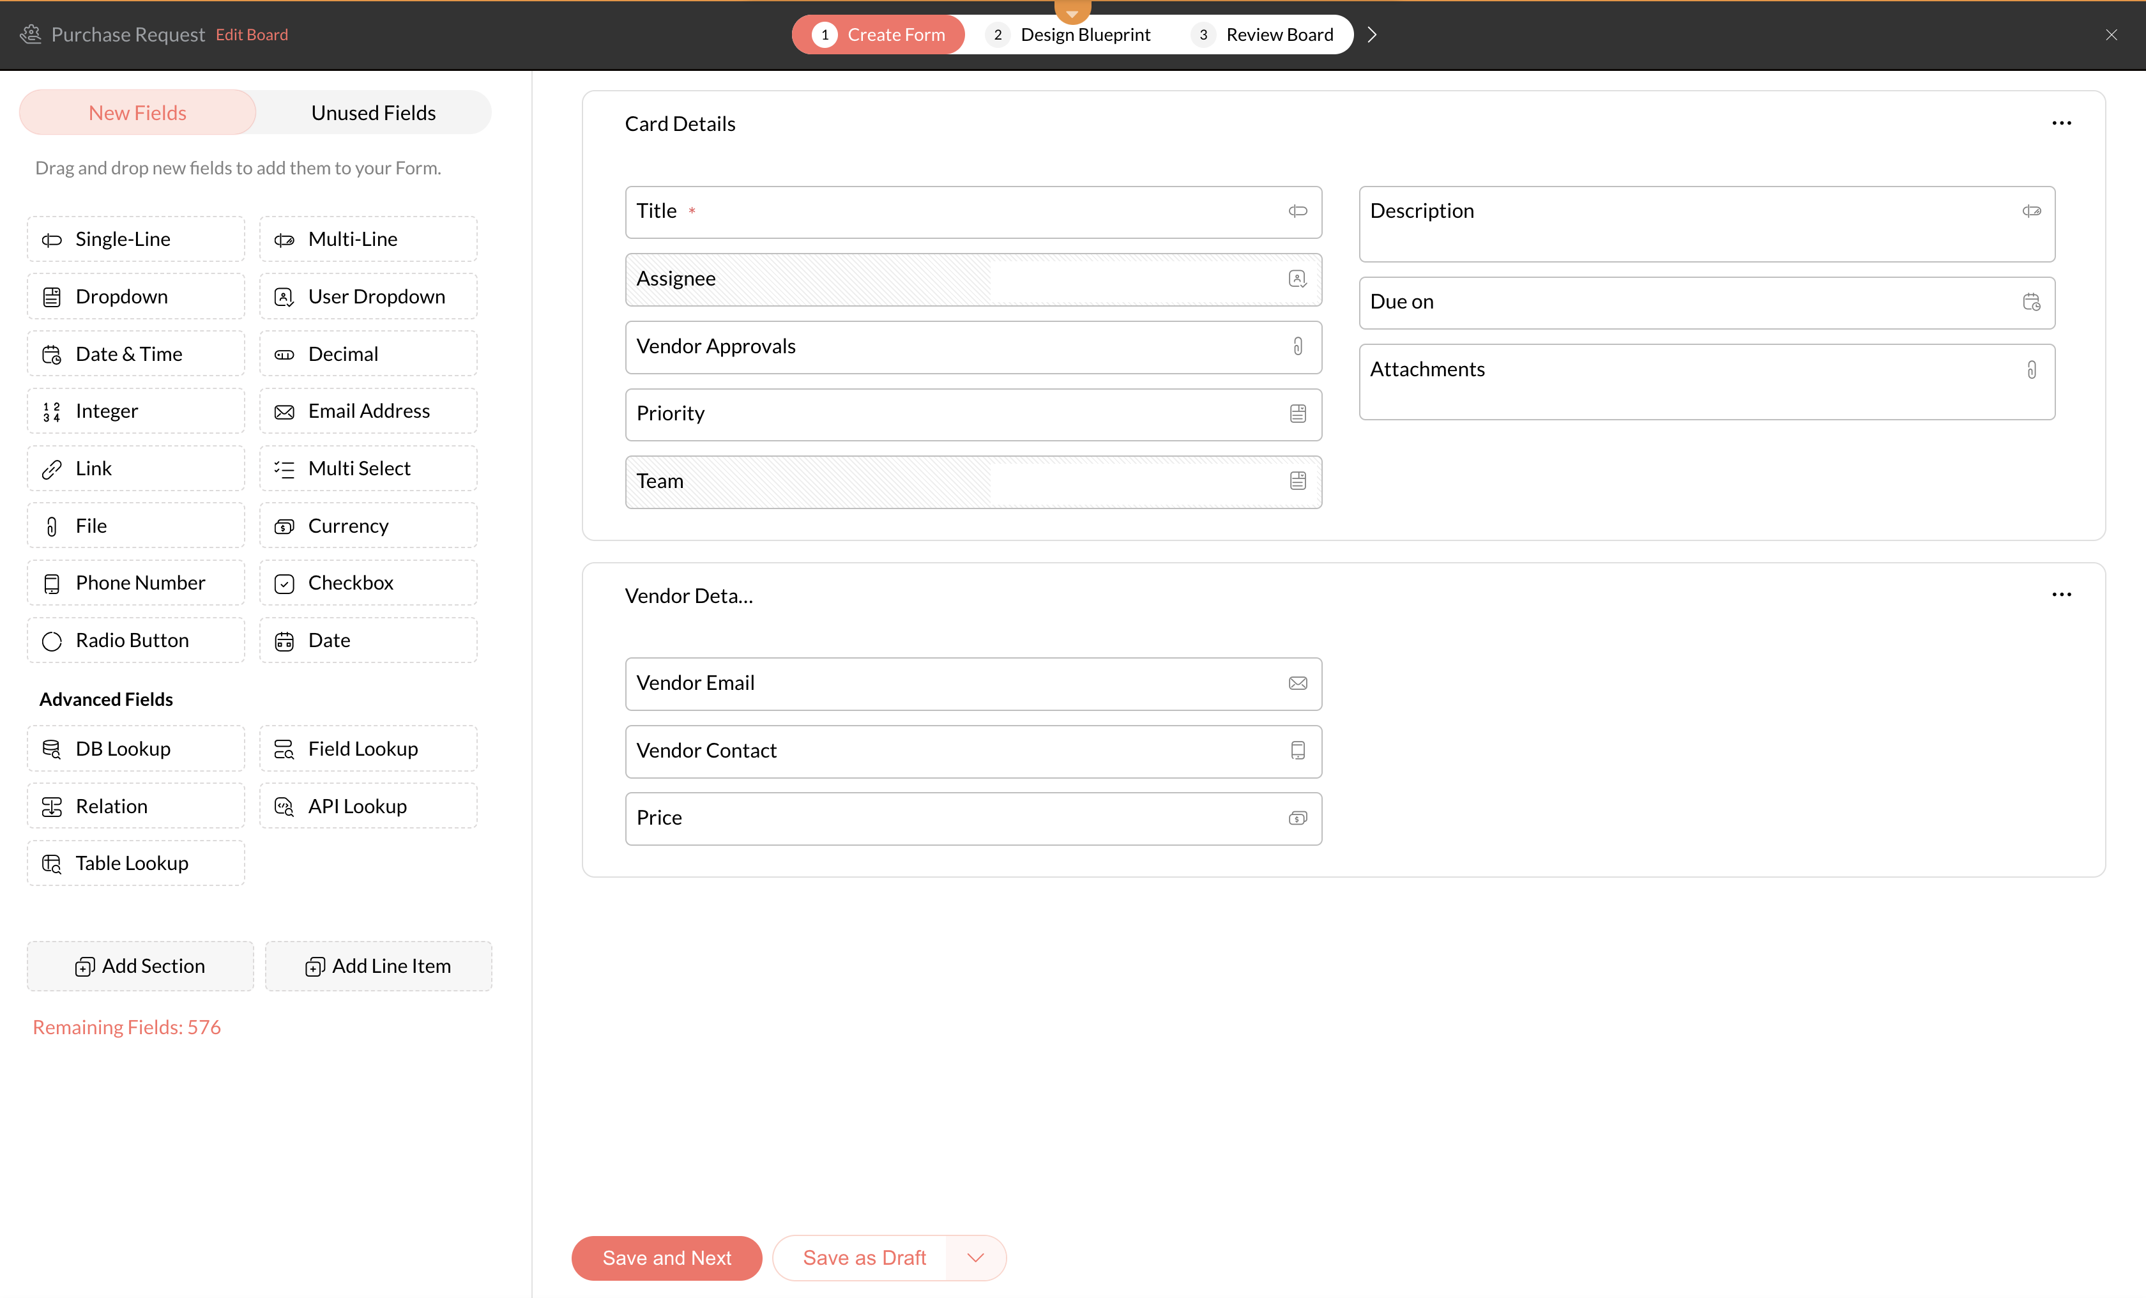
Task: Click the Purchase Request board icon
Action: pyautogui.click(x=31, y=34)
